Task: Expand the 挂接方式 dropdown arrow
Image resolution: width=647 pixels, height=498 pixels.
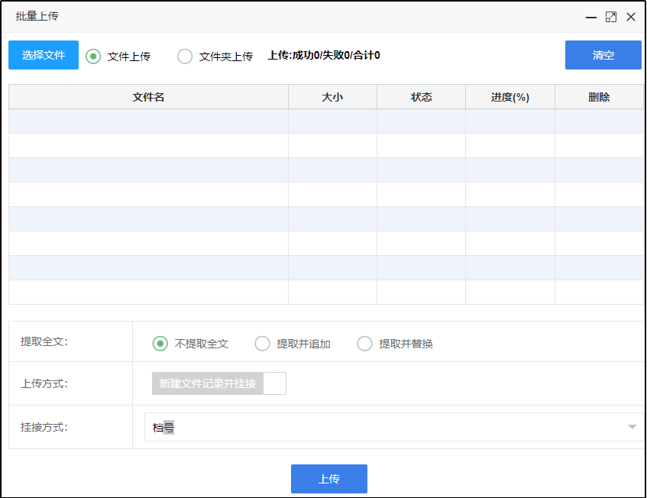Action: tap(632, 427)
